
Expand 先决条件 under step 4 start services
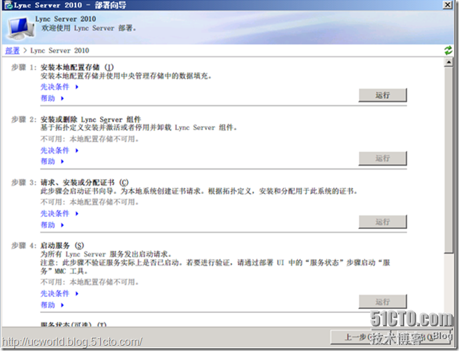tap(59, 294)
